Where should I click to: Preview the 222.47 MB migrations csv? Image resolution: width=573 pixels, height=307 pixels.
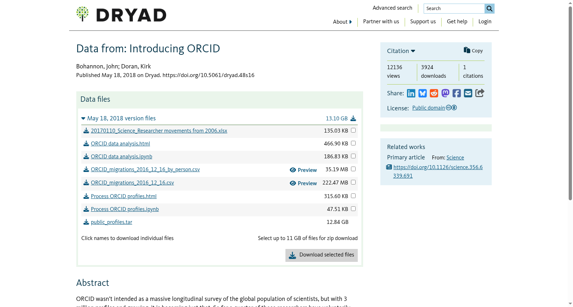pyautogui.click(x=303, y=183)
